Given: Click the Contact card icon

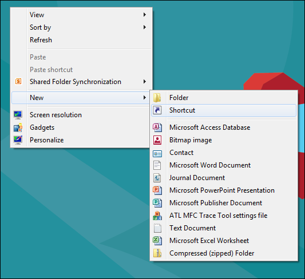Looking at the screenshot, I should click(157, 153).
